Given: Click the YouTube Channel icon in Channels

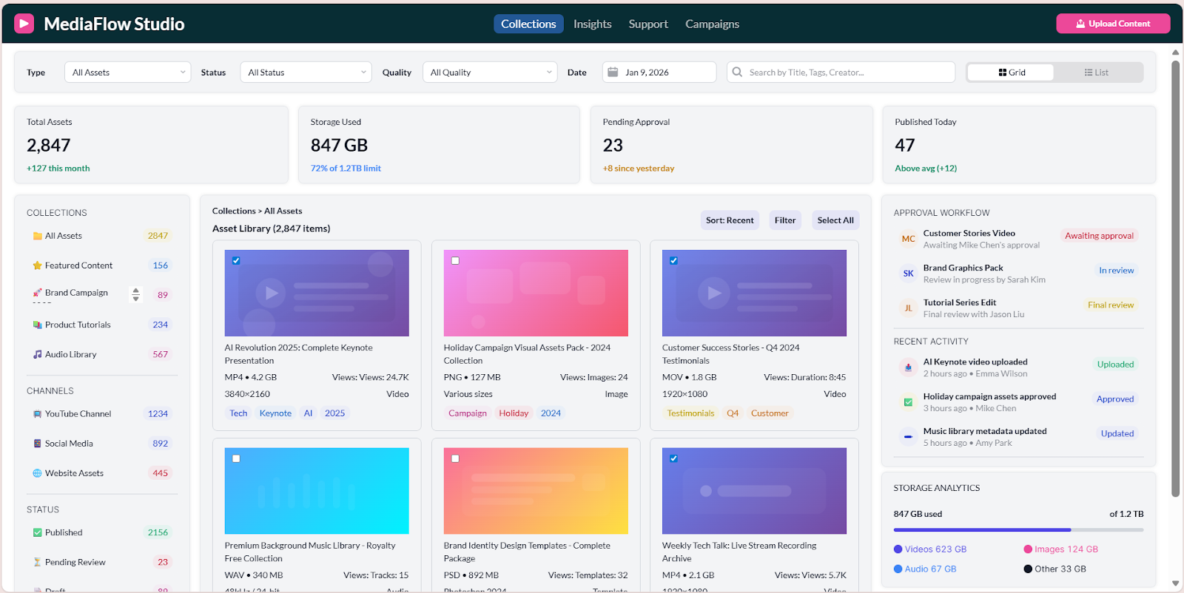Looking at the screenshot, I should pyautogui.click(x=37, y=414).
